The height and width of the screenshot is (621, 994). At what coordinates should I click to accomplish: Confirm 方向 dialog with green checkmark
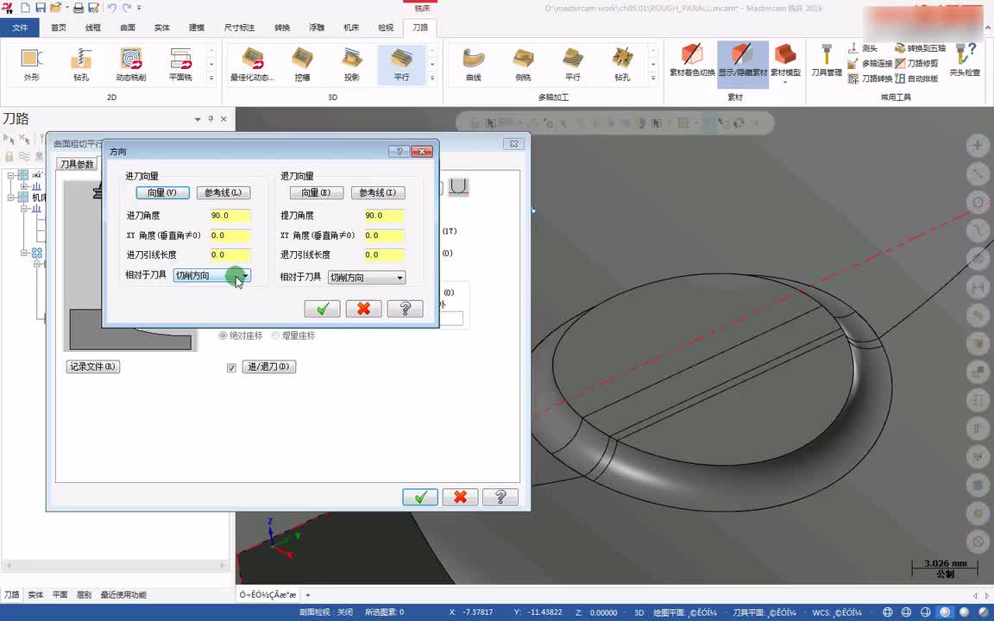[322, 309]
